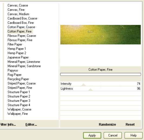
Task: Pick Papyrus from the filter list
Action: [x=13, y=70]
